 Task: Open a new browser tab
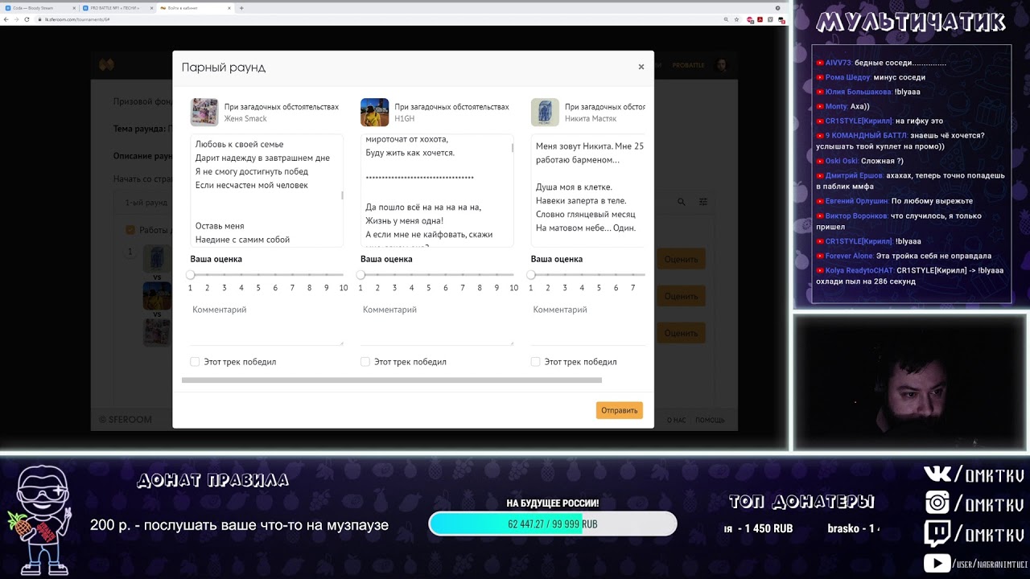click(x=241, y=8)
